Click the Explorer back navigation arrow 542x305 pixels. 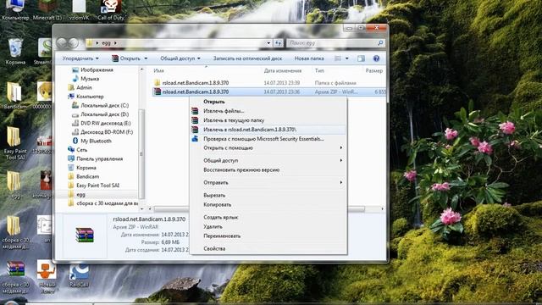click(62, 43)
